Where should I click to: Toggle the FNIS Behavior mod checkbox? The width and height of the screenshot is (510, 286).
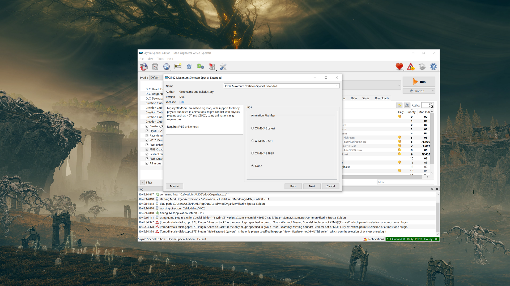point(147,145)
